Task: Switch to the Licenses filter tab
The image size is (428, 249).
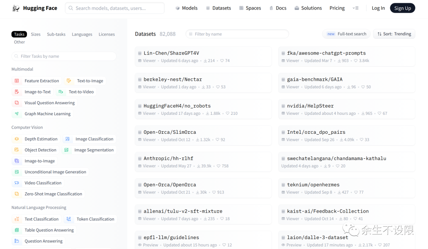Action: pos(107,34)
